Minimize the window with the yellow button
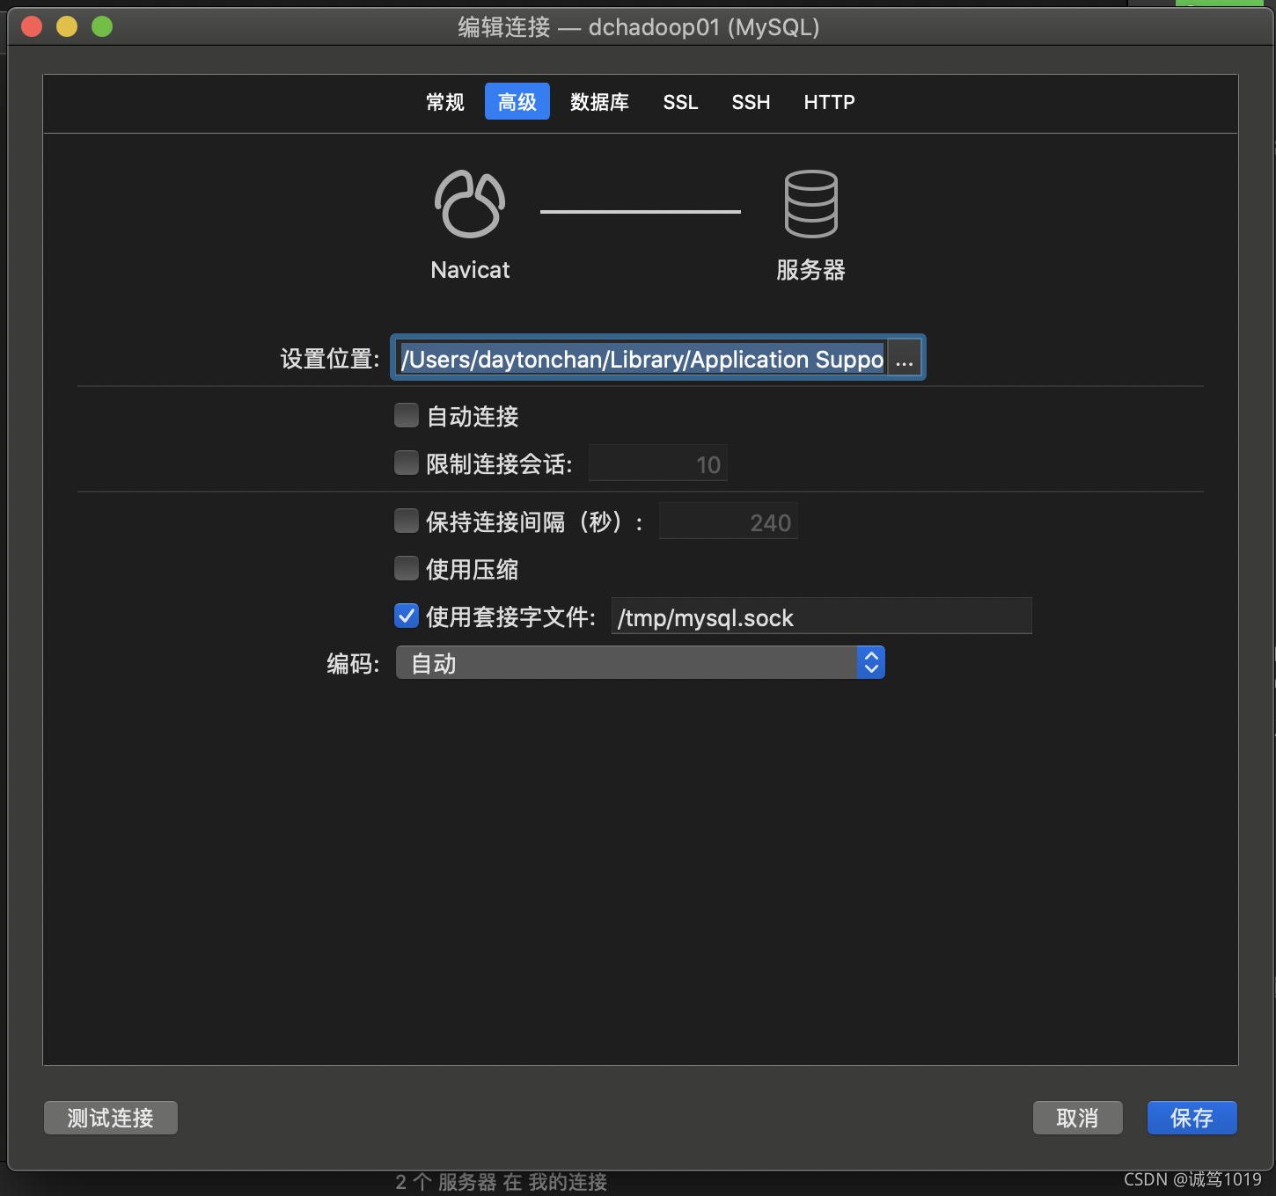This screenshot has width=1276, height=1196. [67, 27]
